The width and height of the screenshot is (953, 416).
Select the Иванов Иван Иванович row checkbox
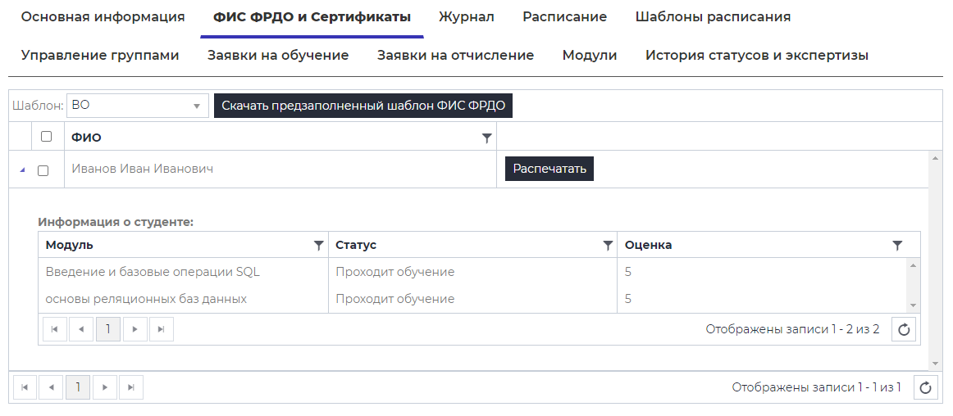click(43, 170)
